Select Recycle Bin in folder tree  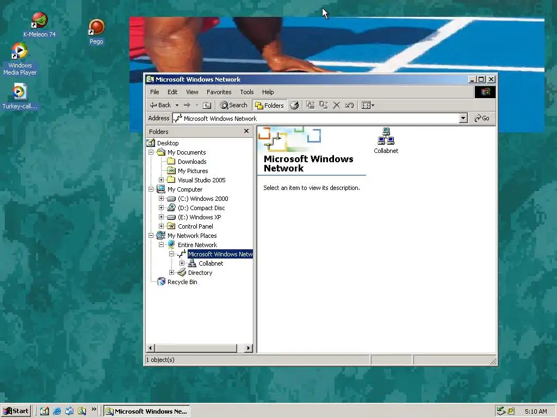tap(182, 282)
